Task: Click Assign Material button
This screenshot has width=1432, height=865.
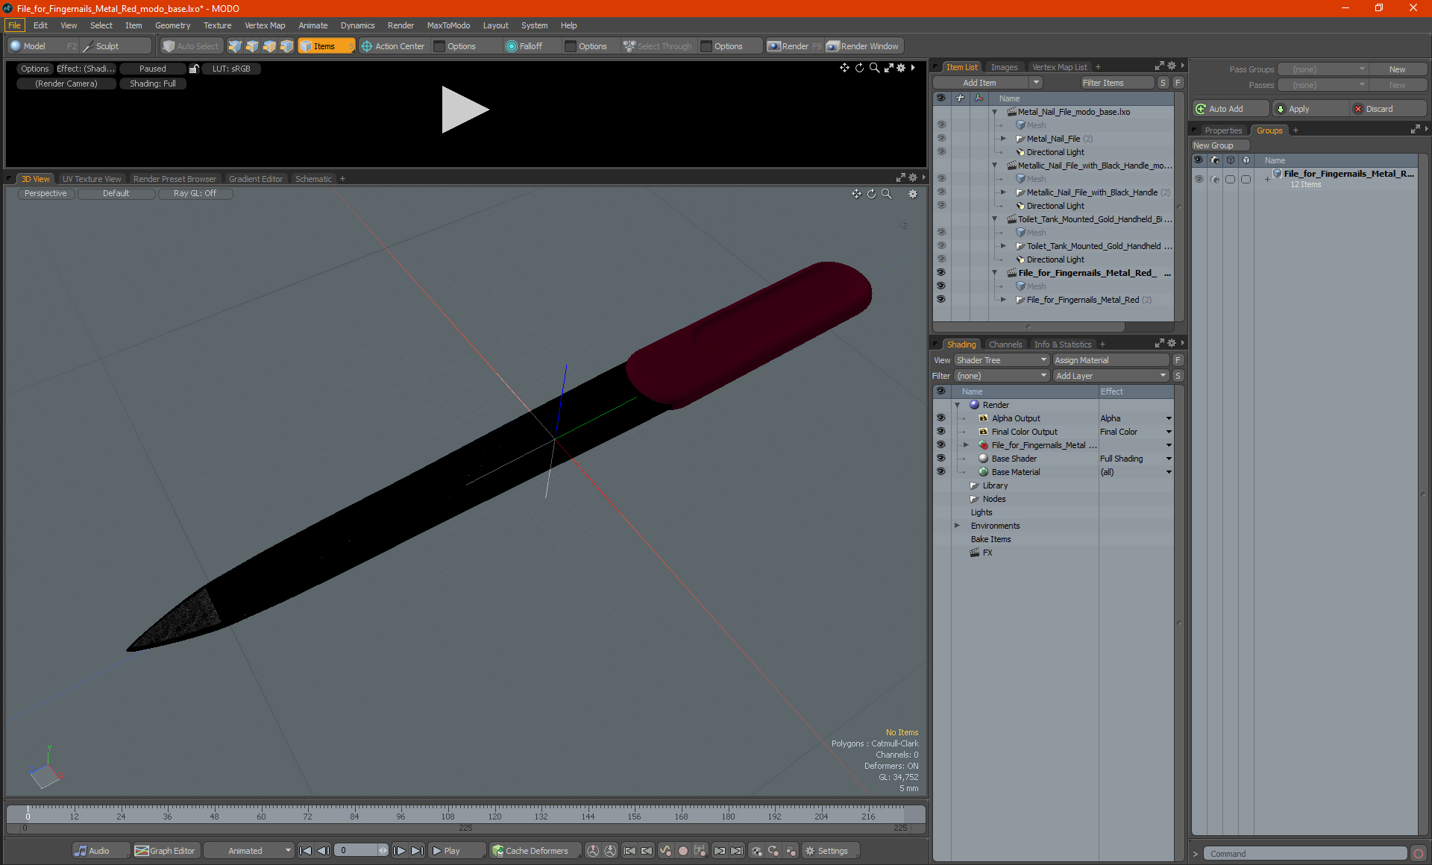Action: click(1111, 360)
